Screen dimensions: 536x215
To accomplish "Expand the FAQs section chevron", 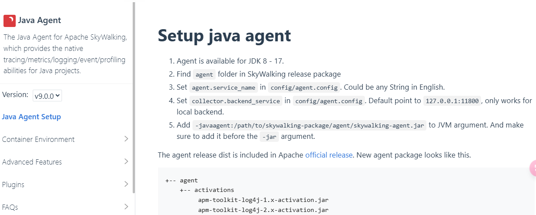I will tap(126, 207).
